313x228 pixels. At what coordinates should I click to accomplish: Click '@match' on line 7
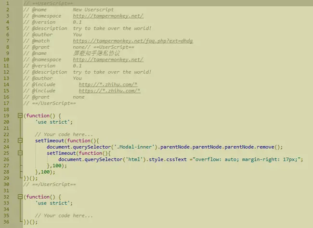coord(41,41)
